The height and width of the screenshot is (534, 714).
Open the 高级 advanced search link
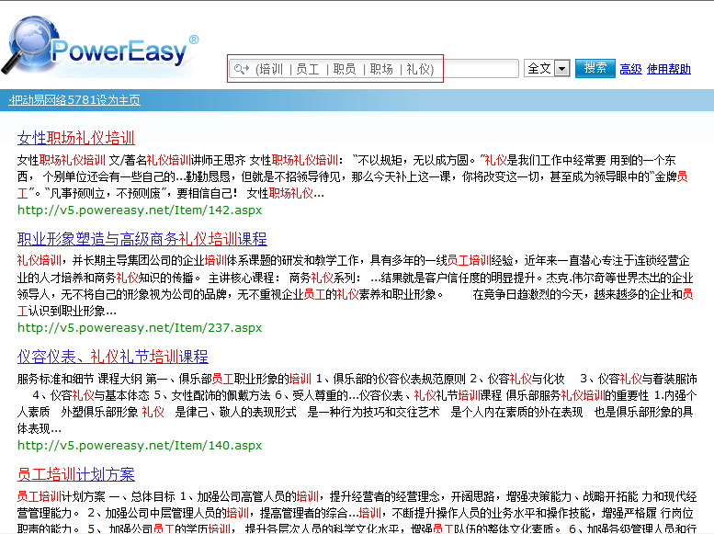[630, 69]
